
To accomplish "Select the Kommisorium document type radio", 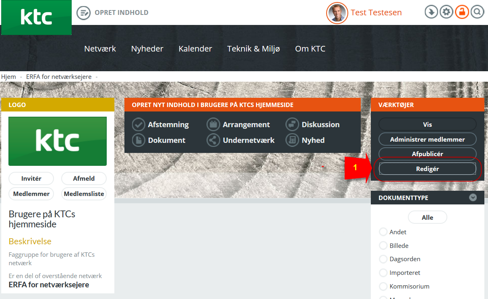I will [383, 287].
